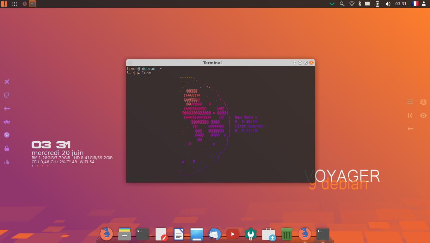Open the green trash bin in dock

287,234
